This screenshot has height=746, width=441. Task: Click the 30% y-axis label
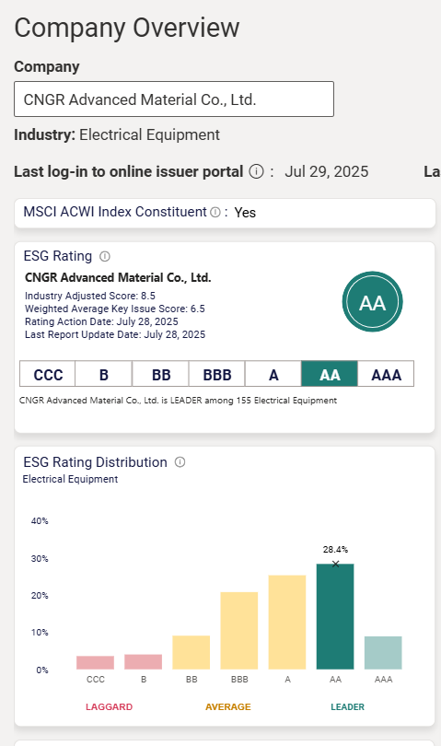pyautogui.click(x=40, y=558)
